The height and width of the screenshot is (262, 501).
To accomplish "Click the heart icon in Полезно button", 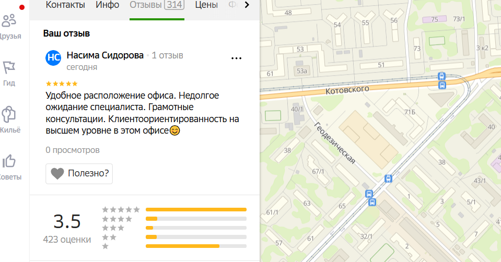I will 57,173.
